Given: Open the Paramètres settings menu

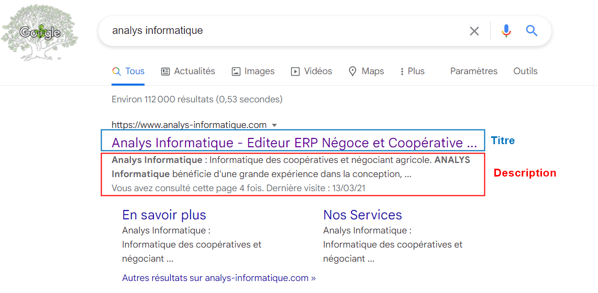Looking at the screenshot, I should 473,72.
